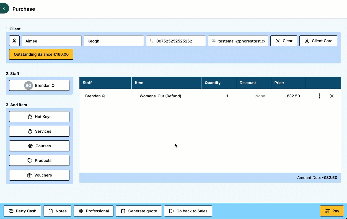Remove Womens' Cut refund line item
347x219 pixels.
(x=332, y=96)
